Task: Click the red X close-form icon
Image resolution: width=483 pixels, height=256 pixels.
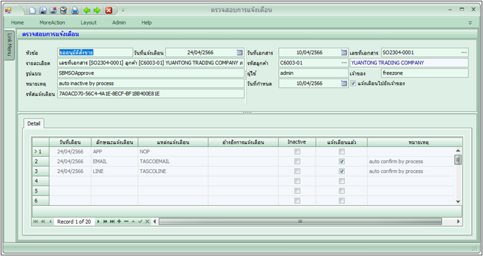Action: tap(109, 10)
